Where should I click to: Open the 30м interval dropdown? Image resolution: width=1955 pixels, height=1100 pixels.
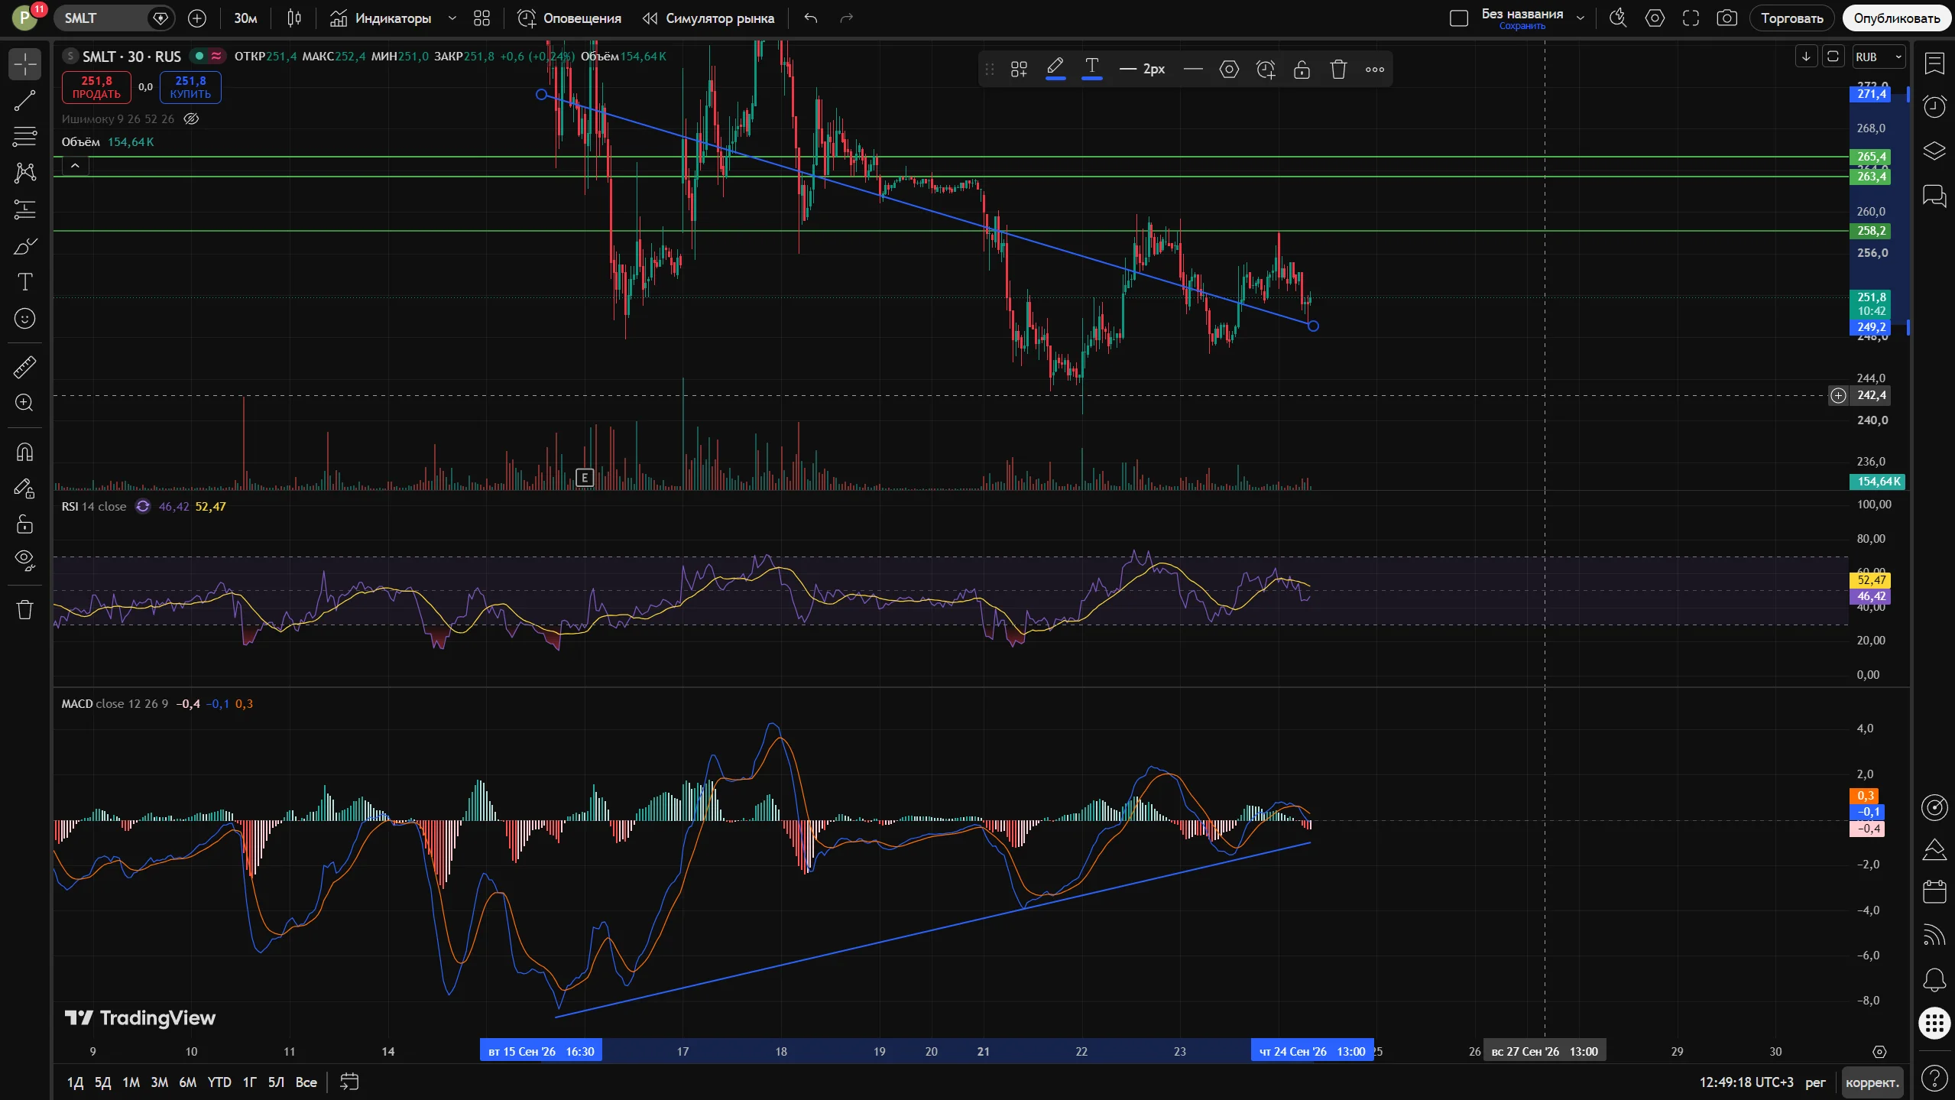coord(245,18)
